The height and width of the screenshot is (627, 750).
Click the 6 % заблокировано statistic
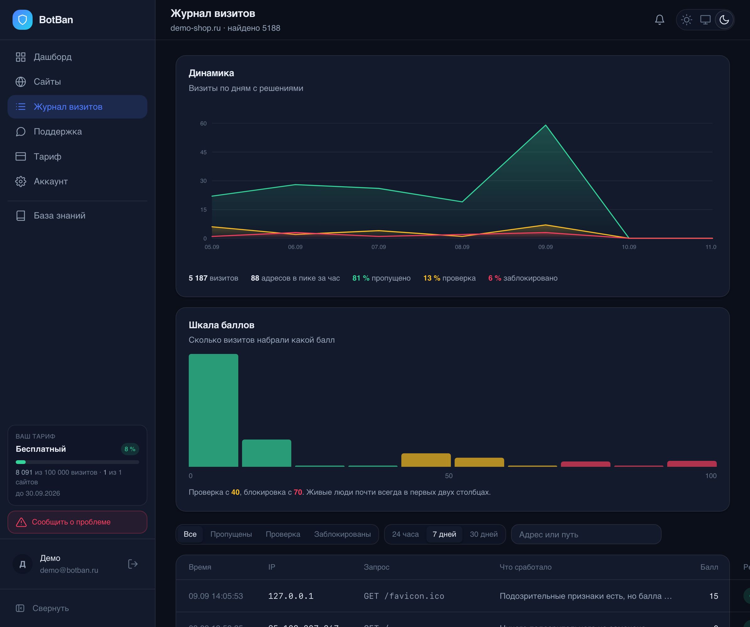(x=523, y=278)
